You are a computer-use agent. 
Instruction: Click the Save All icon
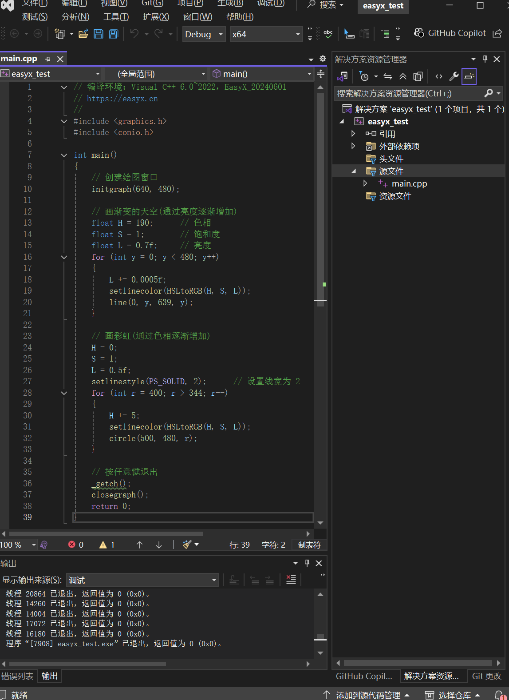click(x=114, y=34)
